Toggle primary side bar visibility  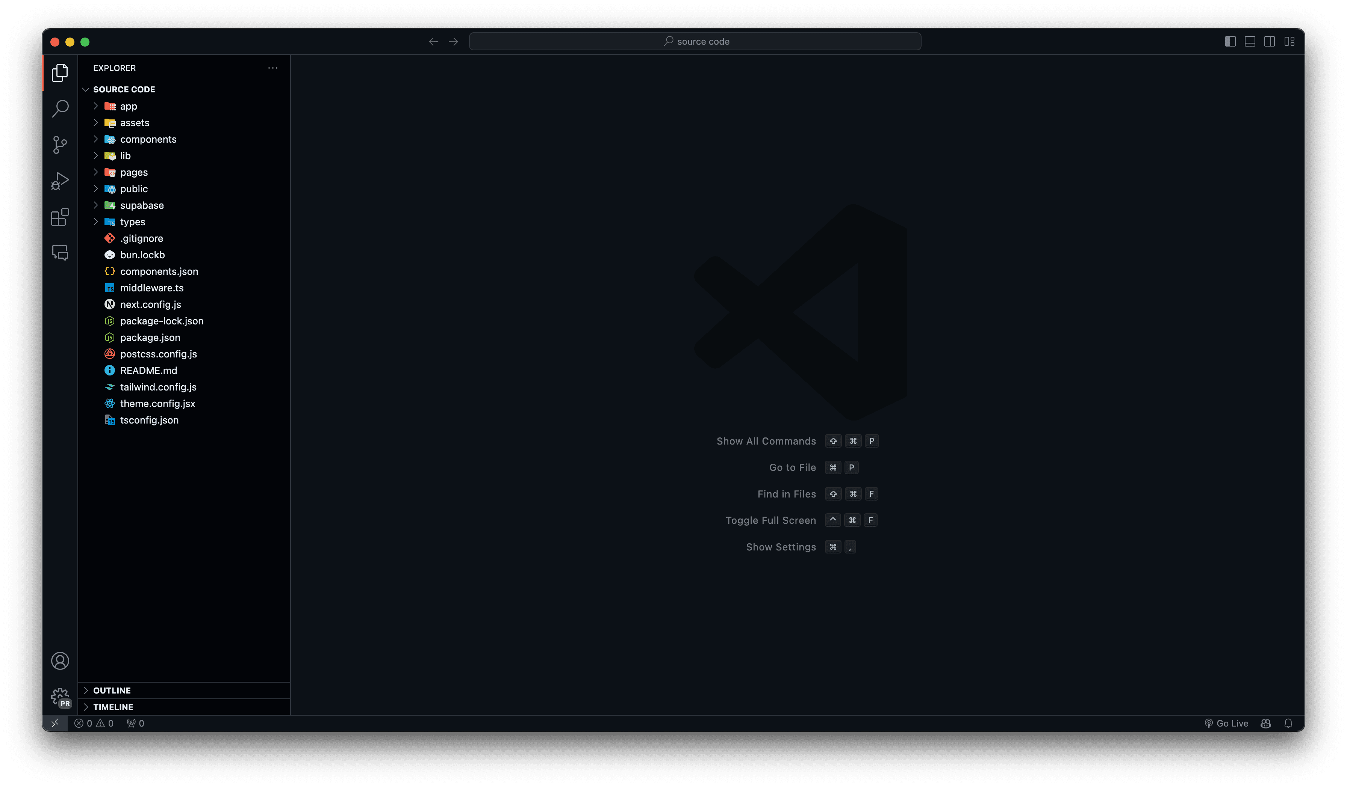coord(1230,42)
